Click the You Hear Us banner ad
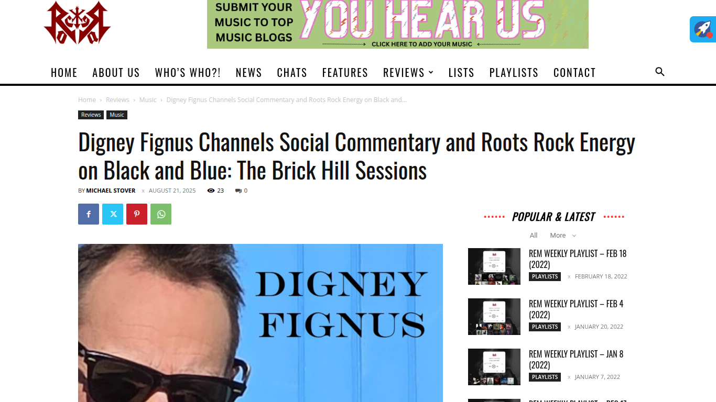This screenshot has height=402, width=716. (398, 24)
